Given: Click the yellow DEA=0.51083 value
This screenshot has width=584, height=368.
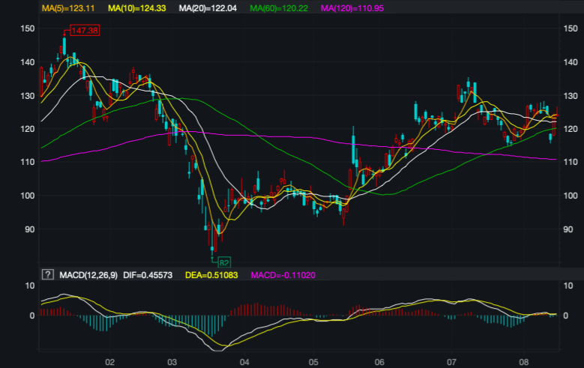Looking at the screenshot, I should click(x=215, y=275).
